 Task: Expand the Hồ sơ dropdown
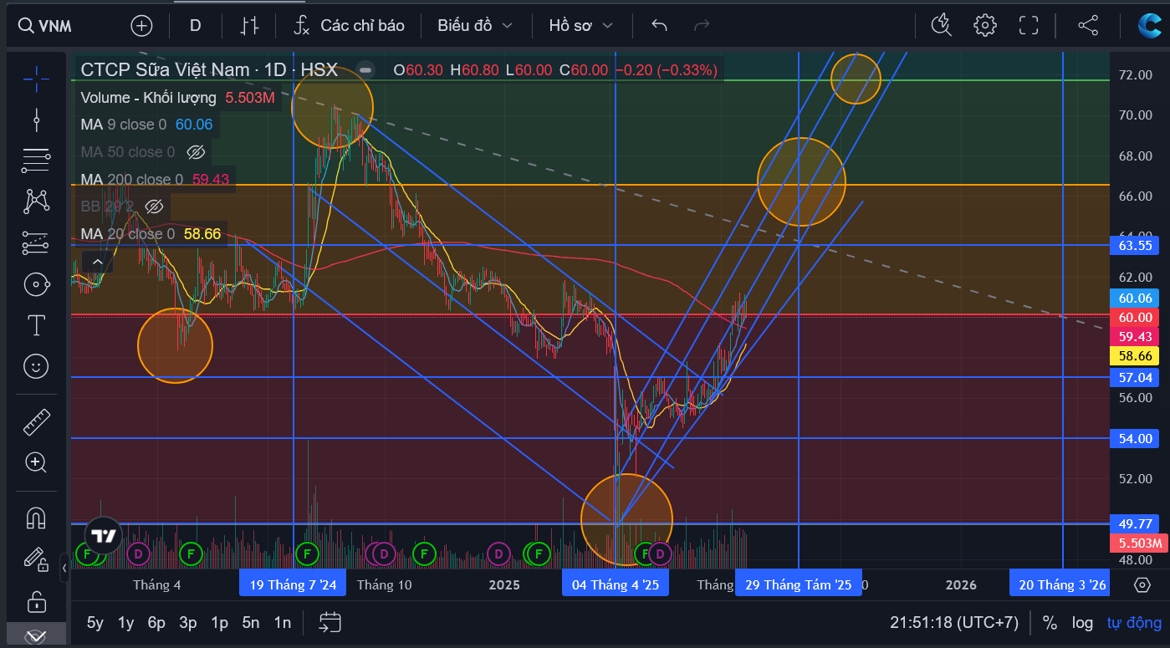[x=580, y=26]
